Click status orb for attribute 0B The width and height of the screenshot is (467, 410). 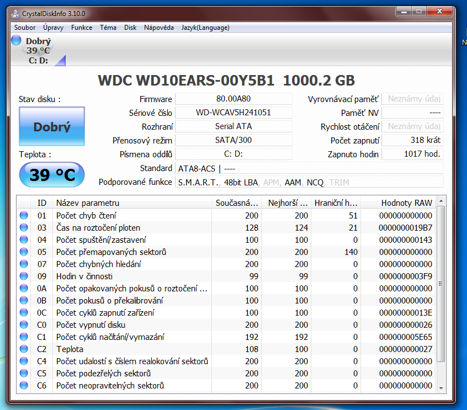[x=24, y=300]
